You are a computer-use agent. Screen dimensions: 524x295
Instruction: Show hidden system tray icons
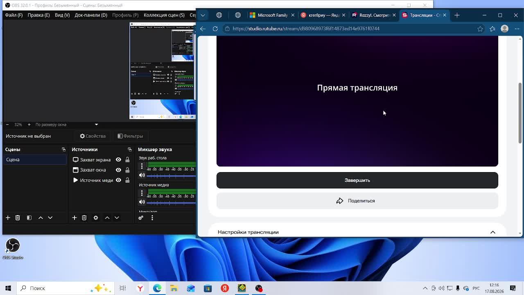tap(425, 288)
